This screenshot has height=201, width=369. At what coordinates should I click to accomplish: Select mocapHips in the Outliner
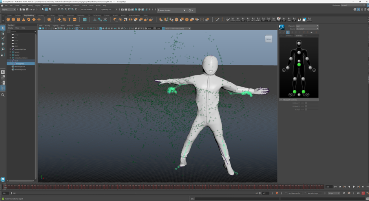pos(20,63)
